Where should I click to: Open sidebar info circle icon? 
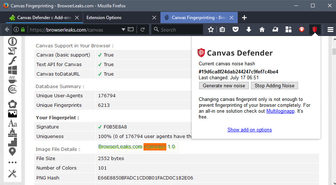point(13,41)
